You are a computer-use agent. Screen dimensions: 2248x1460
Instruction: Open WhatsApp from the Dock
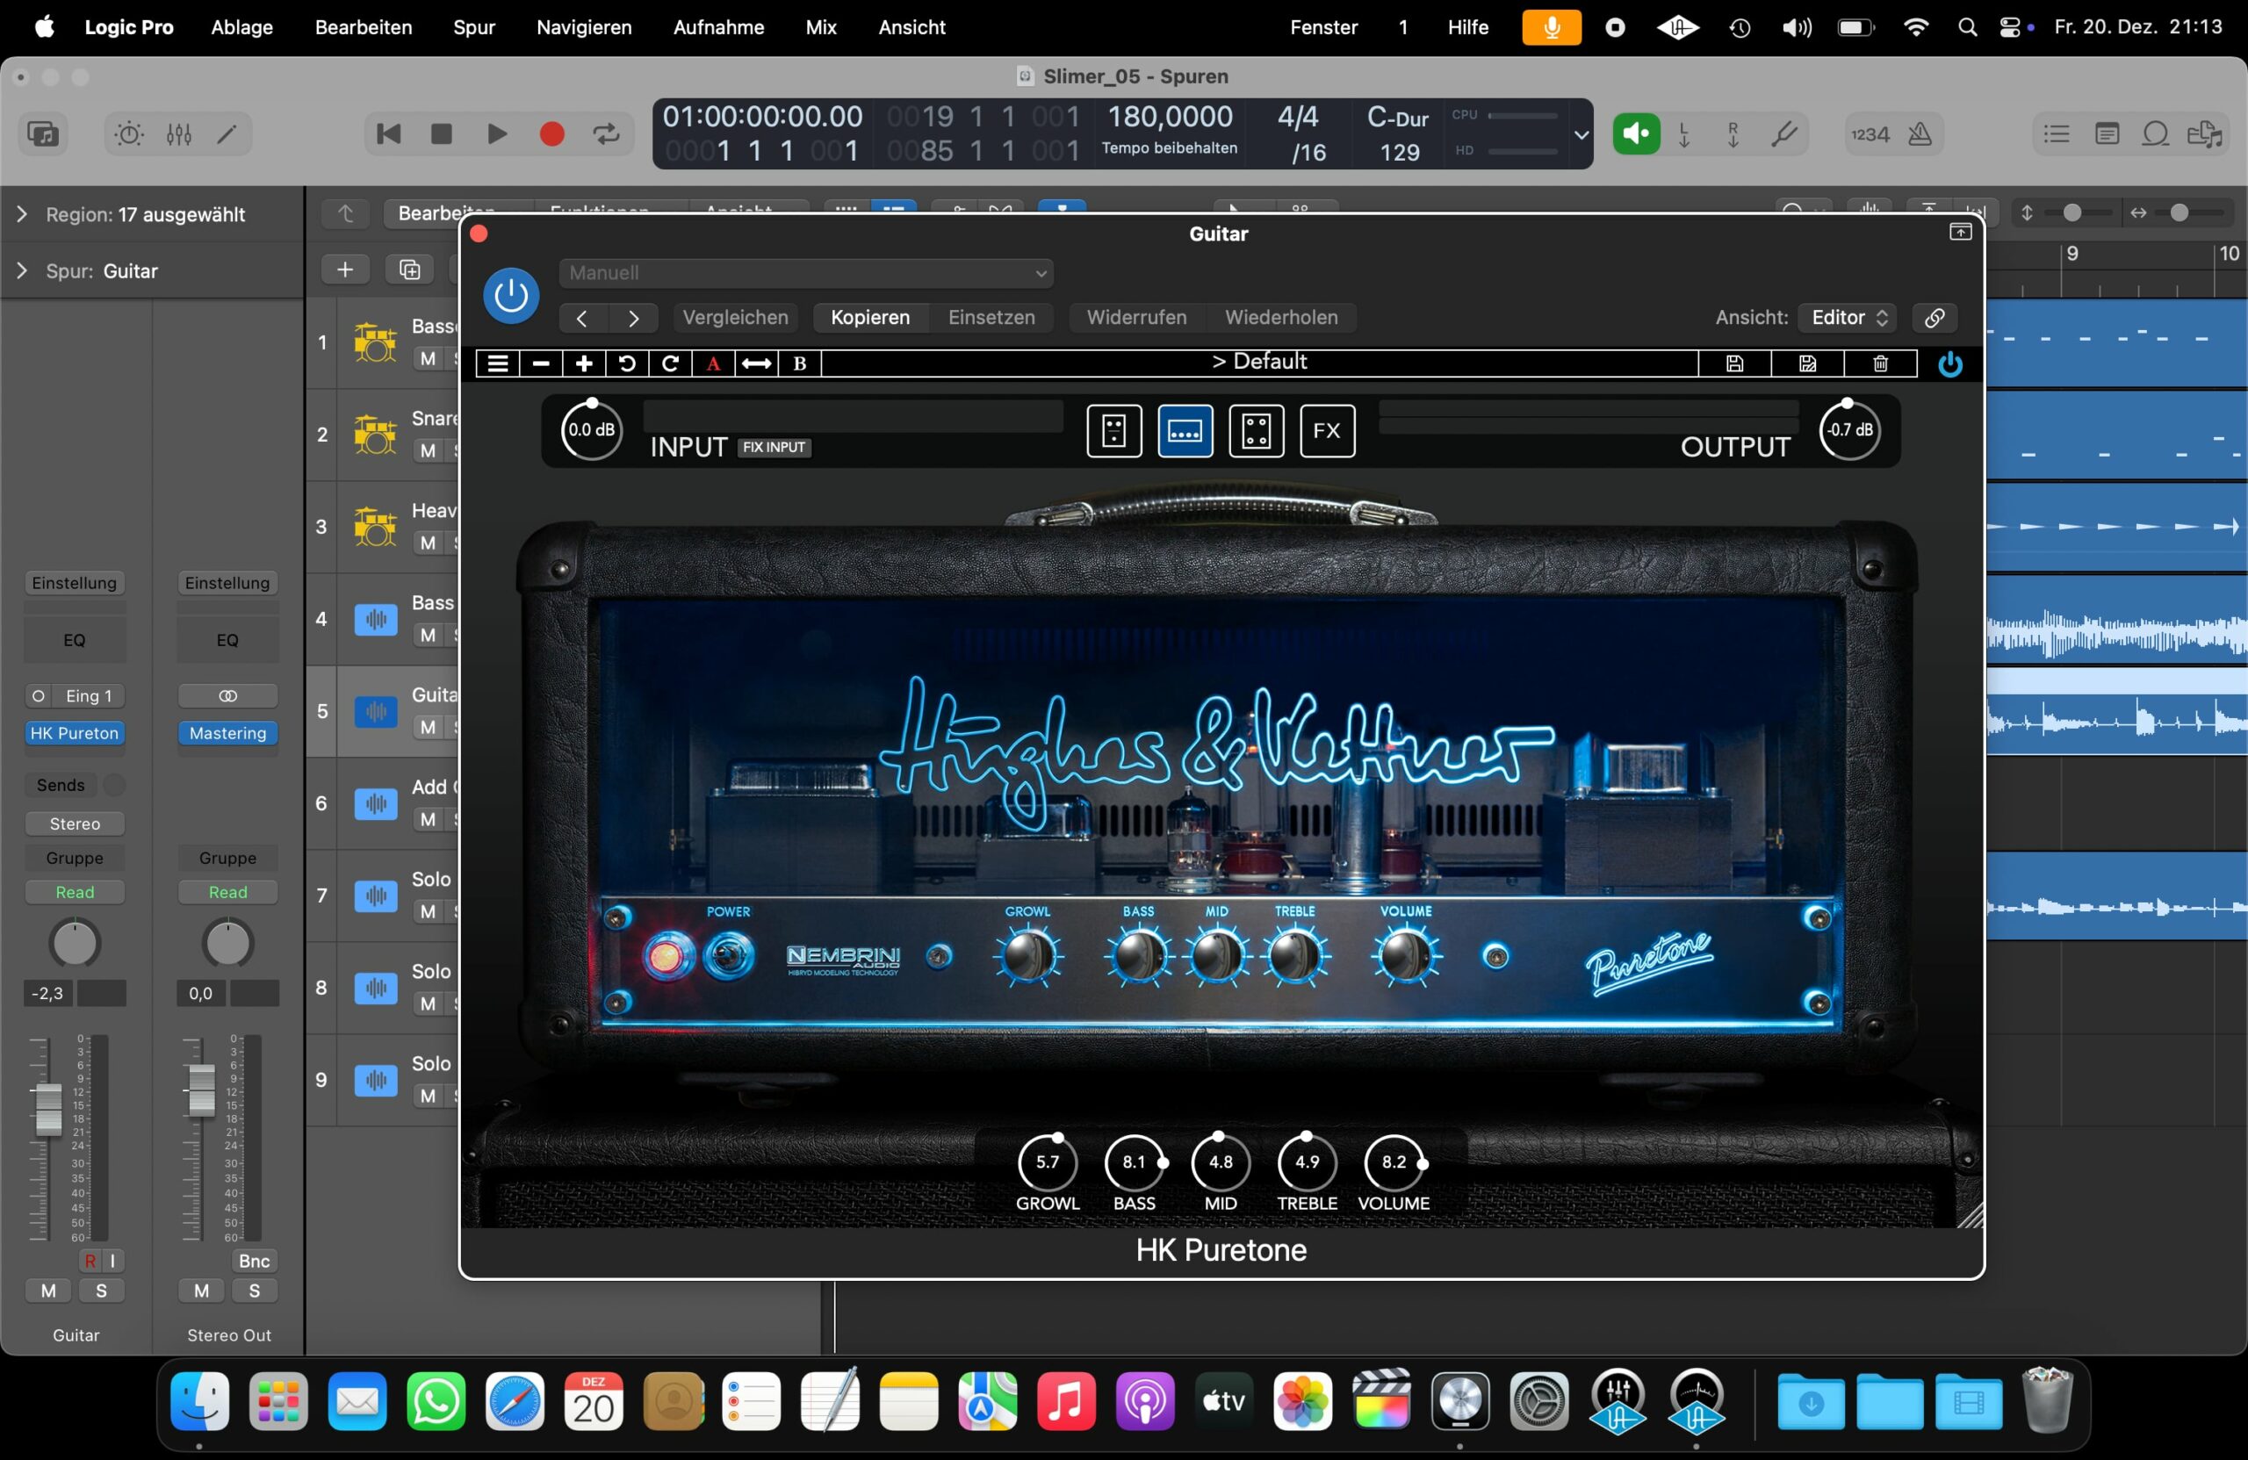point(436,1400)
